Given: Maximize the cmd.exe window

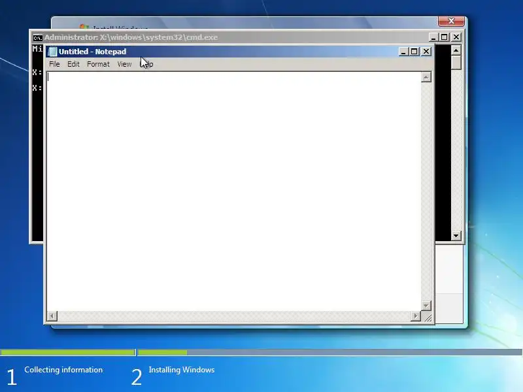Looking at the screenshot, I should 445,37.
